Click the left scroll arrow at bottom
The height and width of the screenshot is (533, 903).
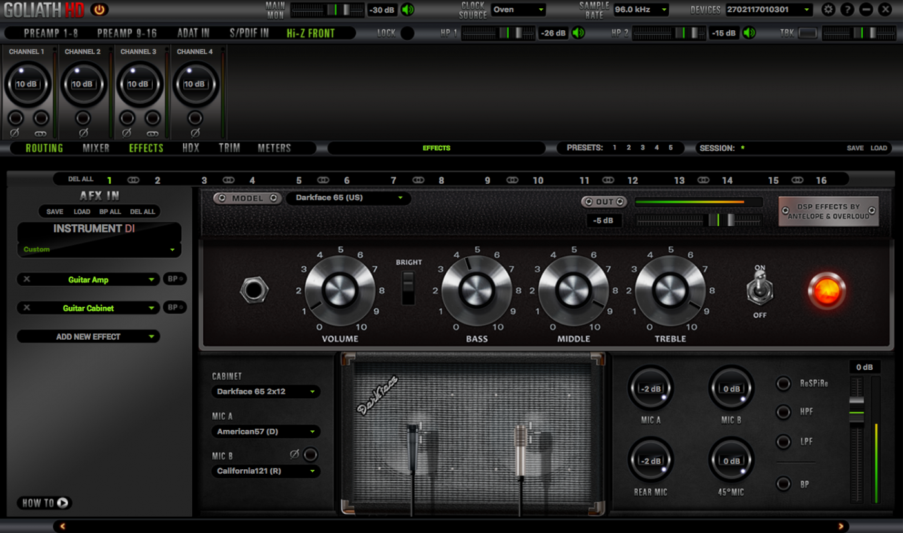tap(63, 526)
